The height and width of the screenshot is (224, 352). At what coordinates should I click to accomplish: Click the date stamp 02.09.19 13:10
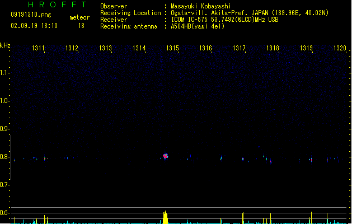tap(34, 26)
